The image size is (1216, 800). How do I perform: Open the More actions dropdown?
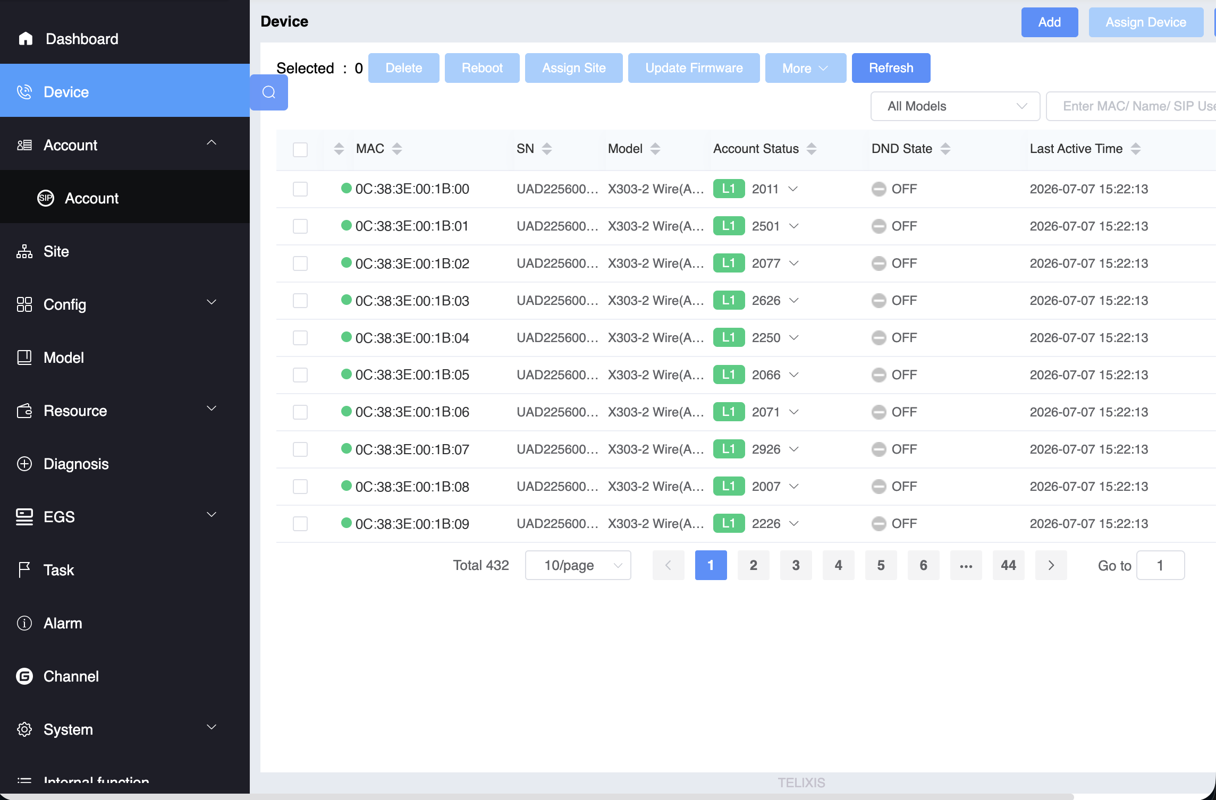click(805, 68)
